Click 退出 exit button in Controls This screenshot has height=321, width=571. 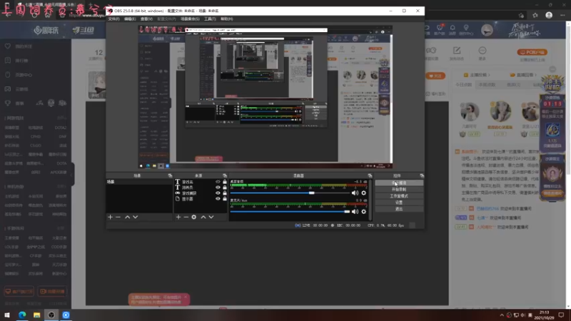tap(399, 209)
